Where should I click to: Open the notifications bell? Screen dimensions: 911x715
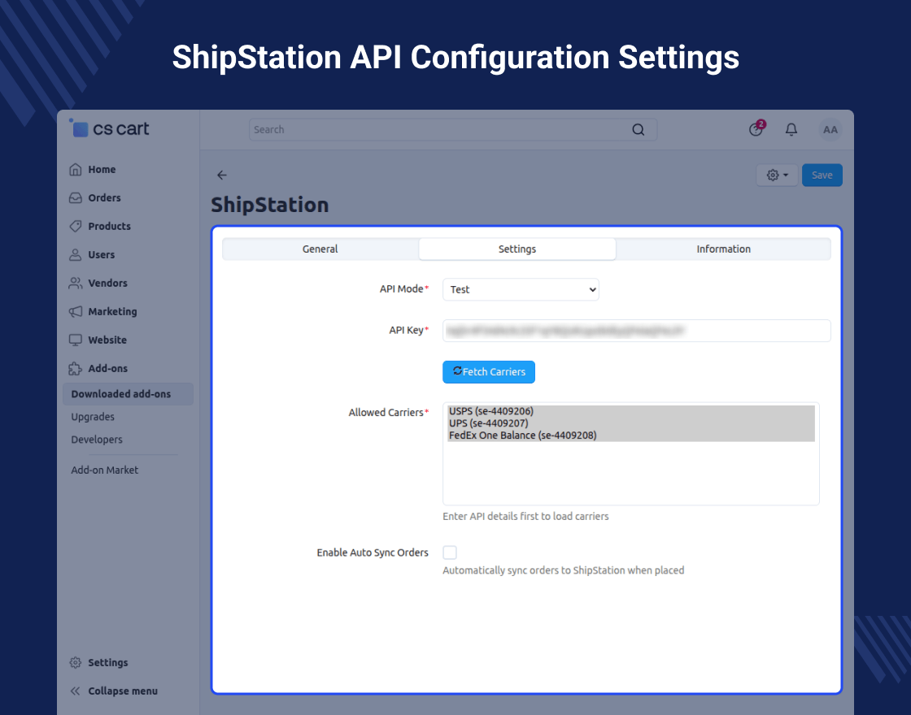[791, 129]
